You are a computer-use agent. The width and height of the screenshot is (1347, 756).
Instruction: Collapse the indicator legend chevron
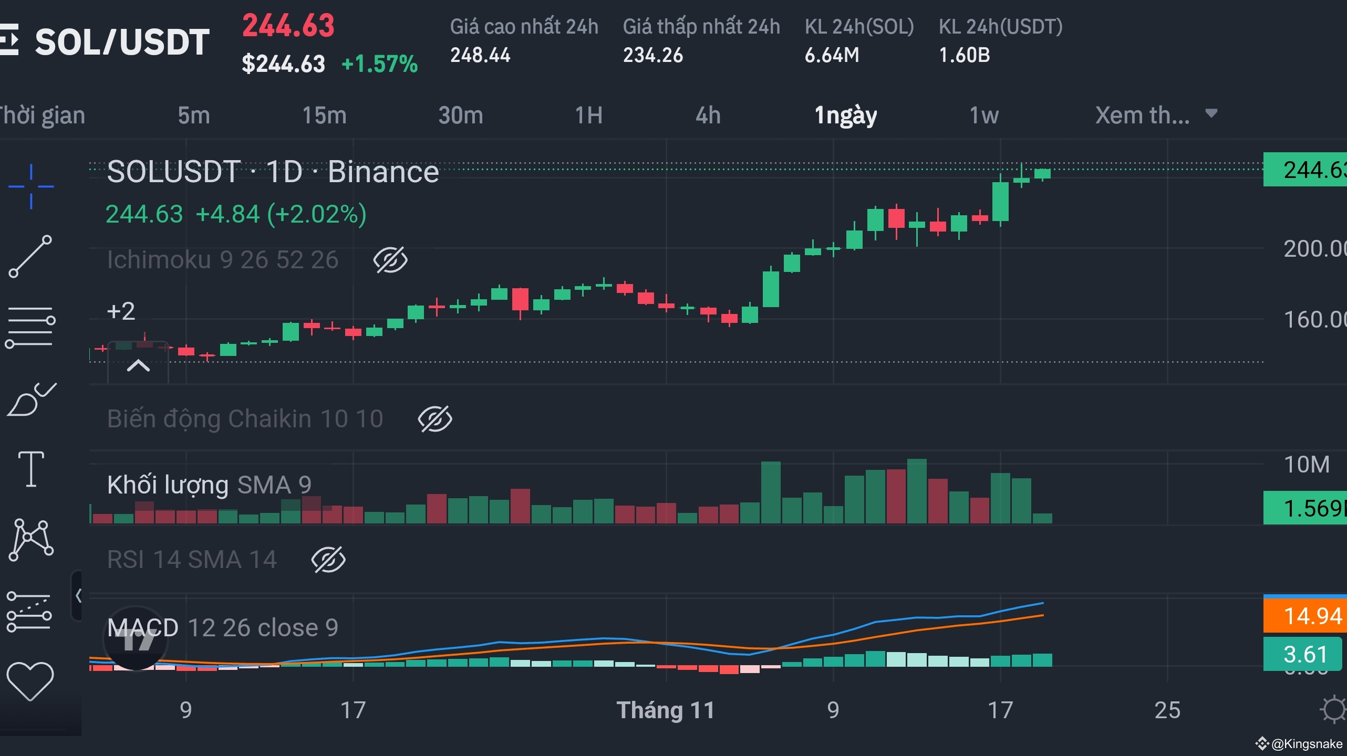(138, 365)
